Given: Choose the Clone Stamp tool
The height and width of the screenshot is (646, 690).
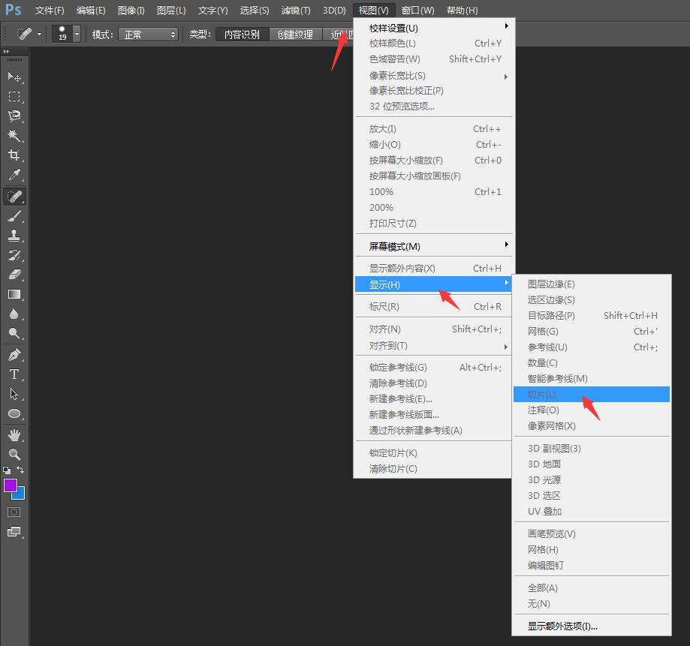Looking at the screenshot, I should click(14, 236).
